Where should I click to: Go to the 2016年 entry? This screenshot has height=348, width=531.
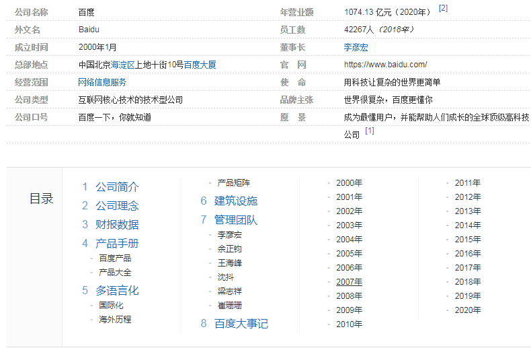coord(468,253)
